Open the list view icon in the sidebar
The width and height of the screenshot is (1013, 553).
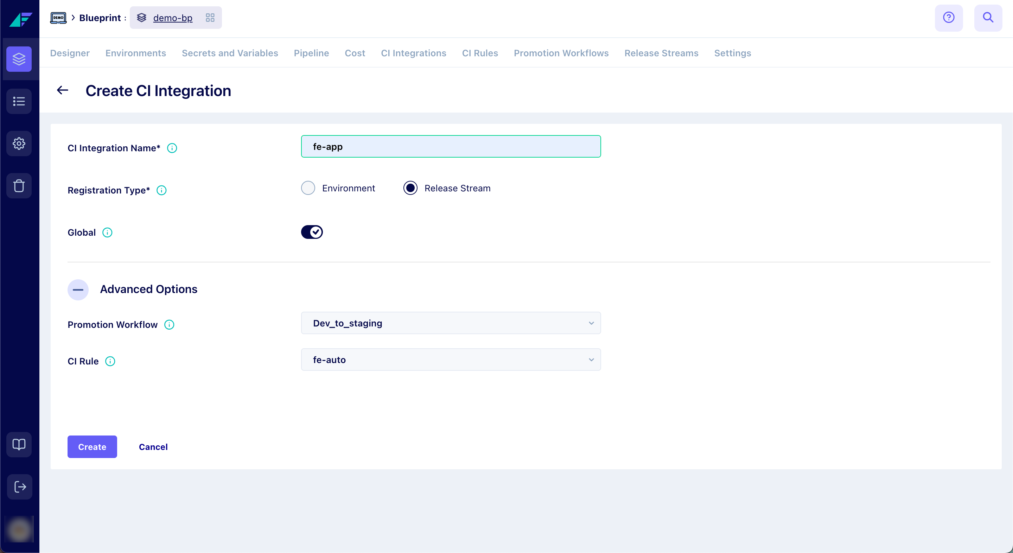(19, 101)
